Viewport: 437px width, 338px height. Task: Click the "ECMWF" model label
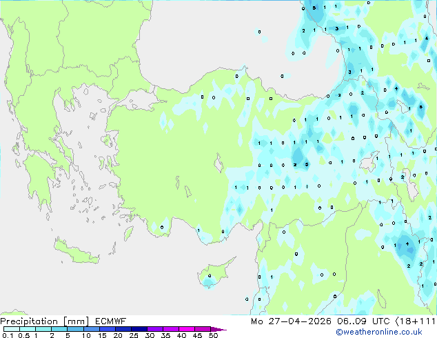(x=111, y=321)
